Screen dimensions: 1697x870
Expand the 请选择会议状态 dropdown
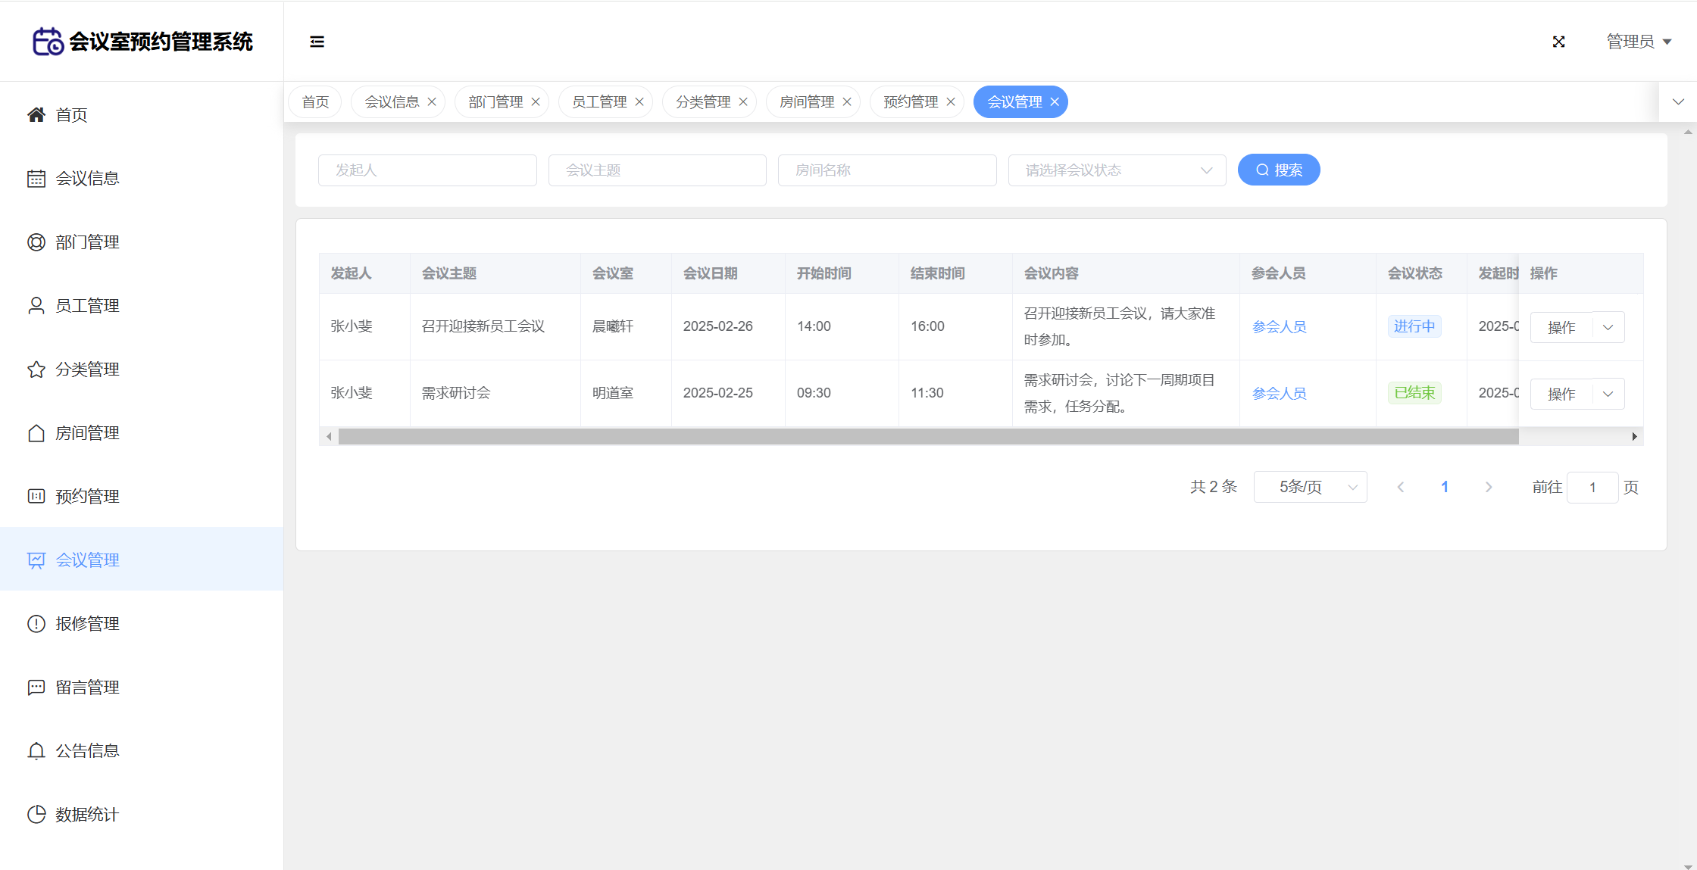1117,170
